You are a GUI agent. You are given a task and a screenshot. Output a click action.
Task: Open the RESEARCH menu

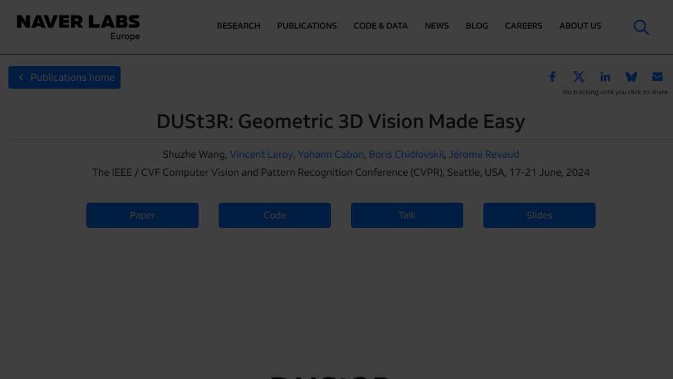238,26
